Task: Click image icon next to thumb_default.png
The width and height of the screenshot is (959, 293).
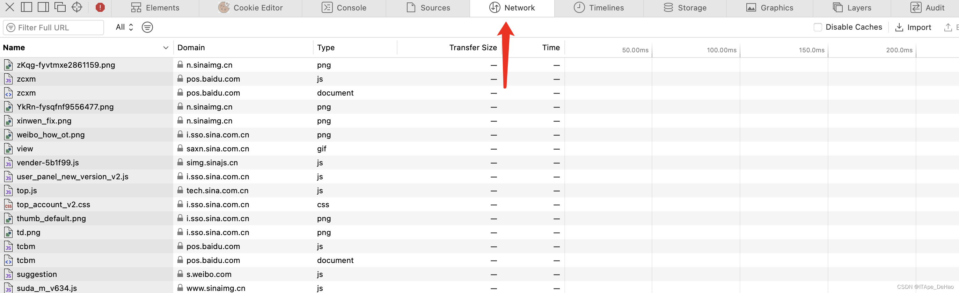Action: click(8, 219)
